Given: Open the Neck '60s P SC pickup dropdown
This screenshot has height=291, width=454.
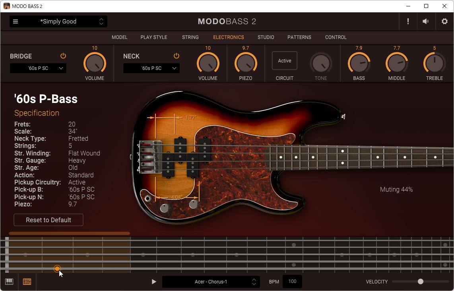Looking at the screenshot, I should [x=151, y=68].
